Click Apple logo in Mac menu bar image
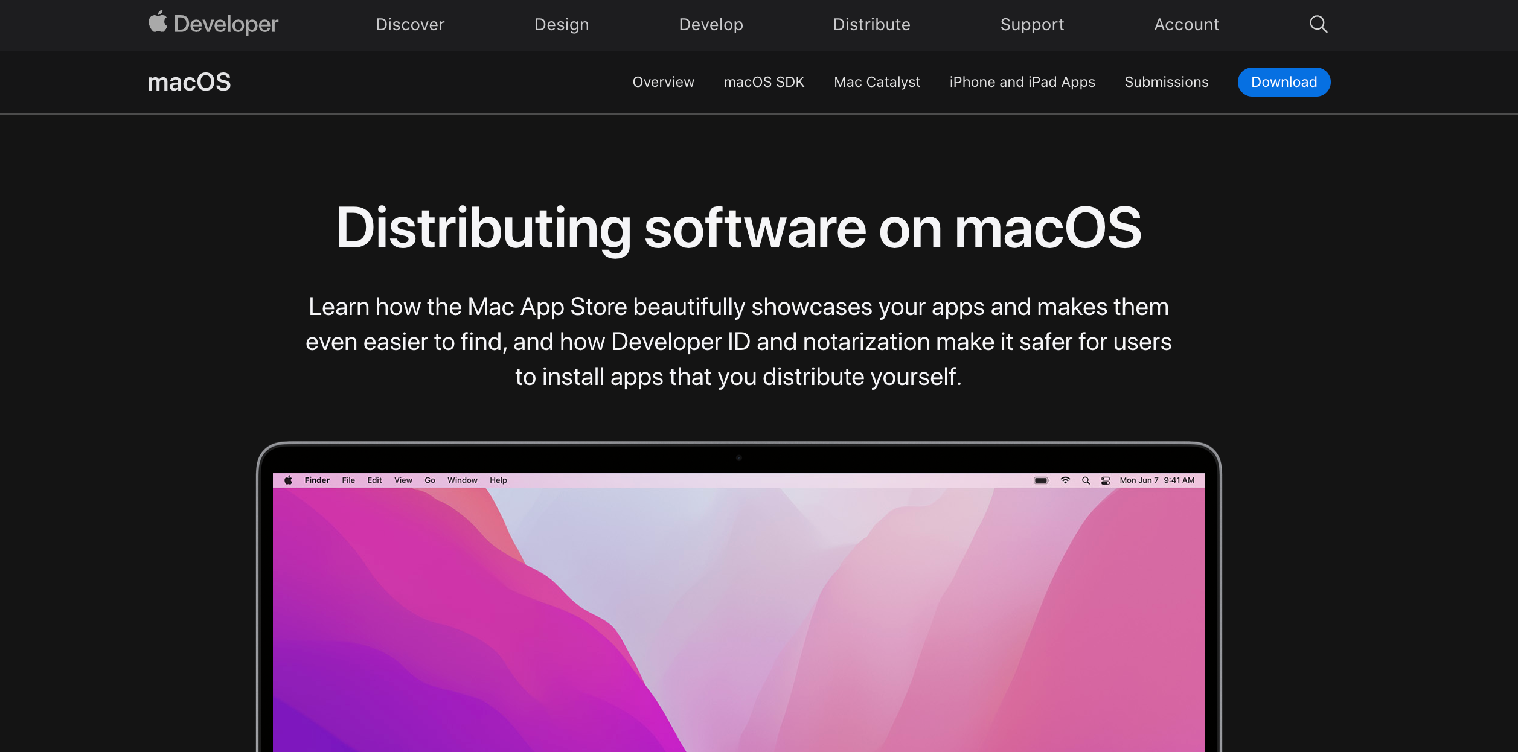This screenshot has height=752, width=1518. [x=289, y=480]
